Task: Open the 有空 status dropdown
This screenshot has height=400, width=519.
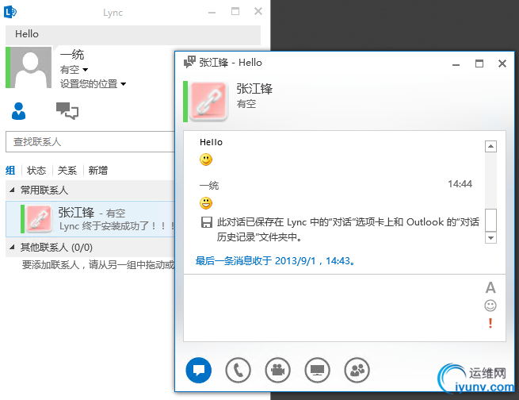Action: click(74, 70)
